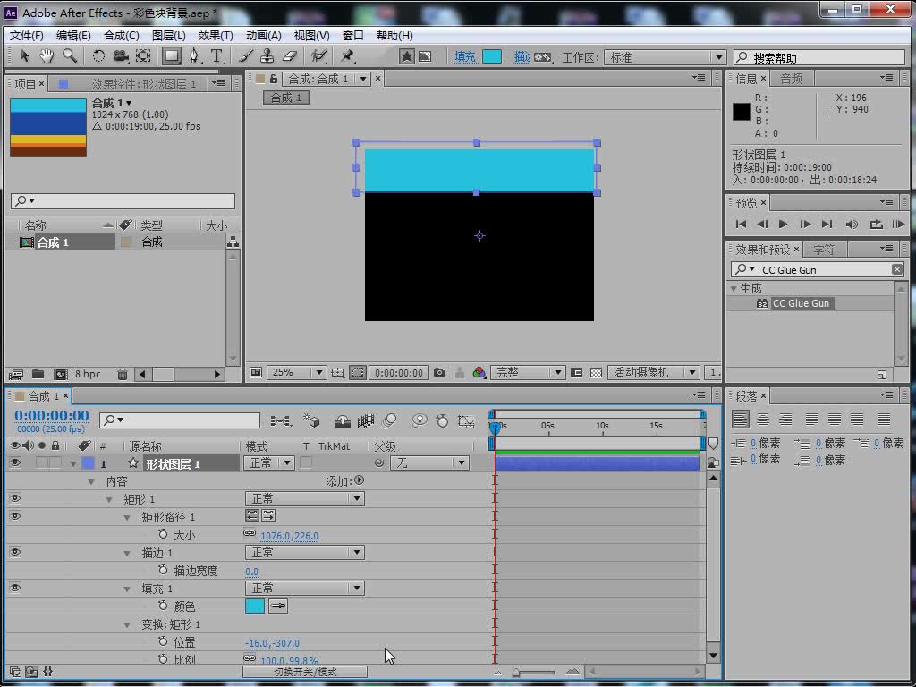
Task: Select the Zoom magnifier tool
Action: tap(70, 56)
